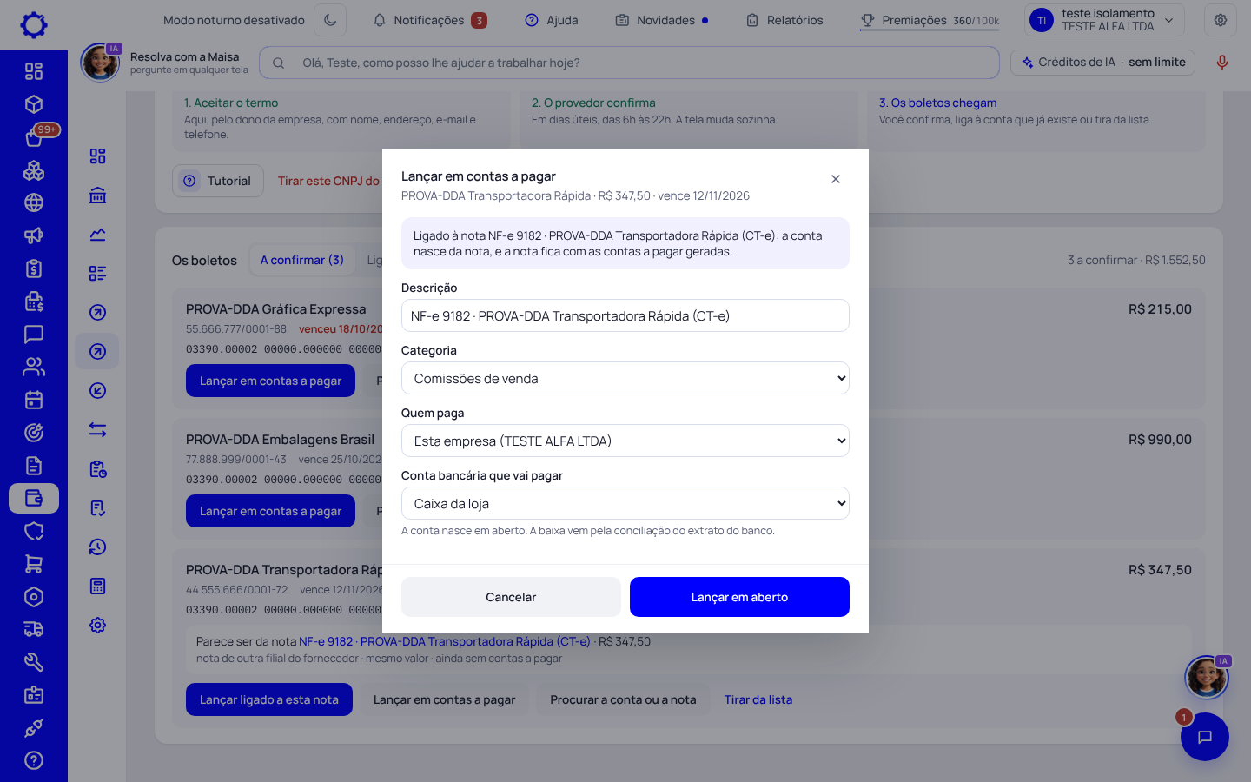Open the people/users icon in the sidebar
The width and height of the screenshot is (1251, 782).
[x=34, y=367]
